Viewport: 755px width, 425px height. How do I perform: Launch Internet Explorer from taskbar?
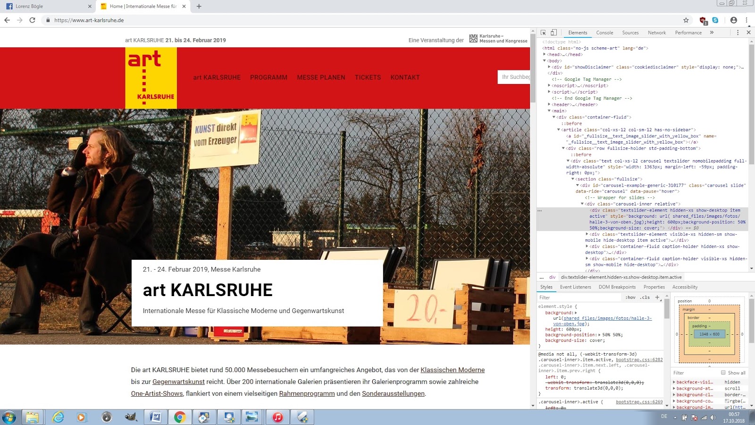pyautogui.click(x=58, y=417)
